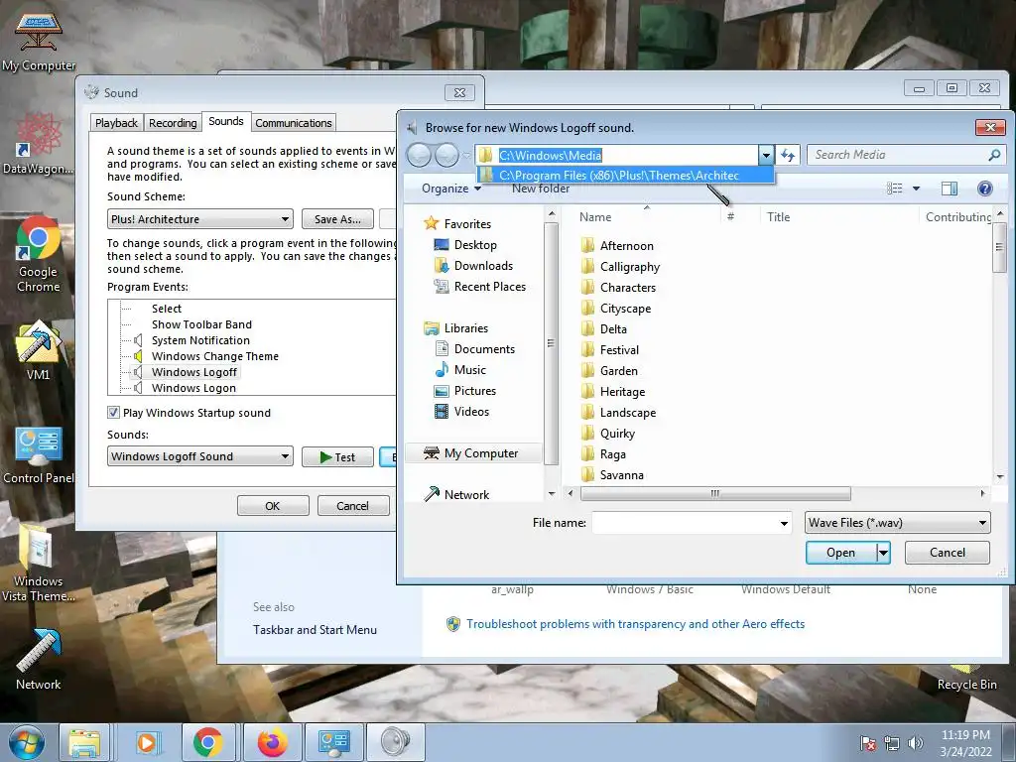
Task: Select the Cityscape folder
Action: [625, 309]
